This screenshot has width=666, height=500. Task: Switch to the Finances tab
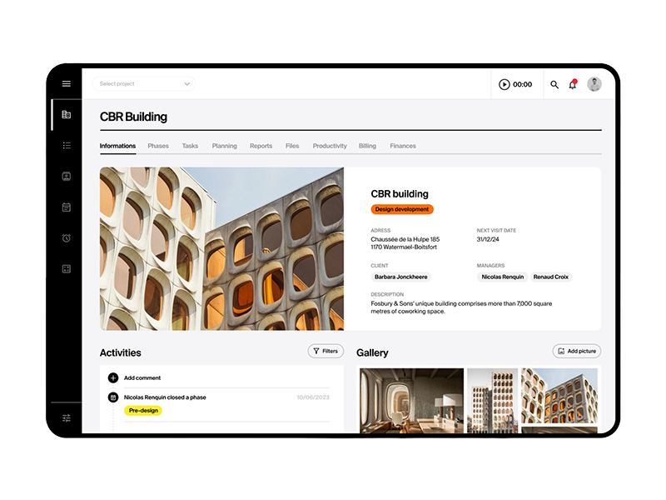click(x=403, y=146)
